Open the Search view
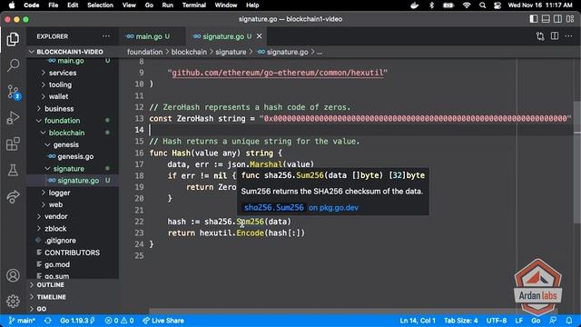 (x=13, y=65)
